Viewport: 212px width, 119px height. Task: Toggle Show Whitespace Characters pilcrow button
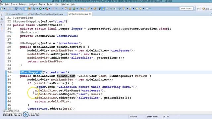pyautogui.click(x=115, y=9)
